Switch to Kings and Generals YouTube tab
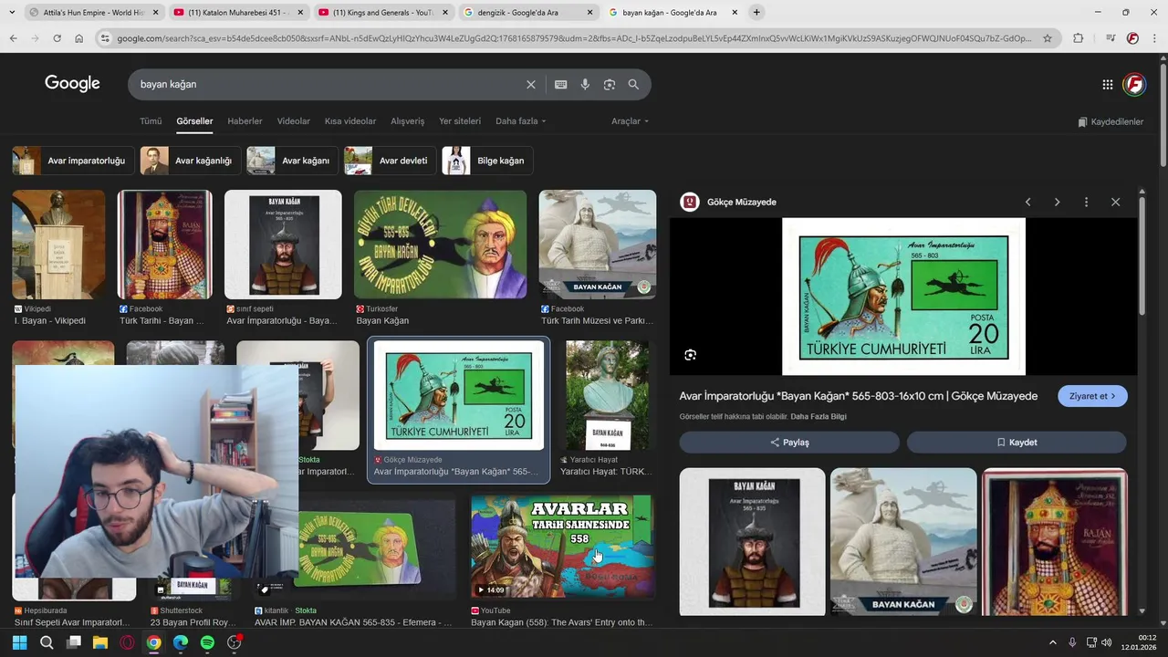1168x657 pixels. (x=383, y=13)
